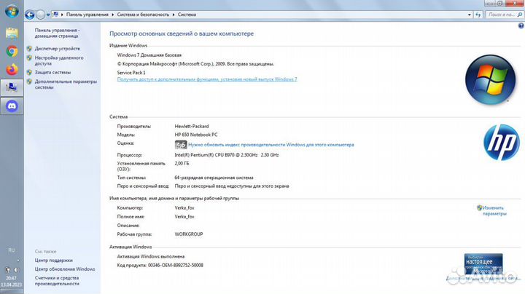Image resolution: width=525 pixels, height=294 pixels.
Task: Click the Windows logo image
Action: tap(490, 79)
